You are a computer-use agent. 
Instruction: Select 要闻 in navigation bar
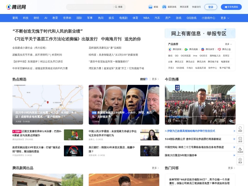pyautogui.click(x=15, y=18)
